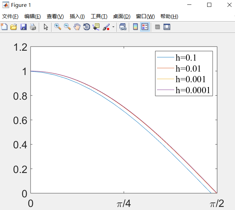Viewport: 235px width, 210px height.
Task: Open the 工具(T) menu
Action: tap(99, 16)
